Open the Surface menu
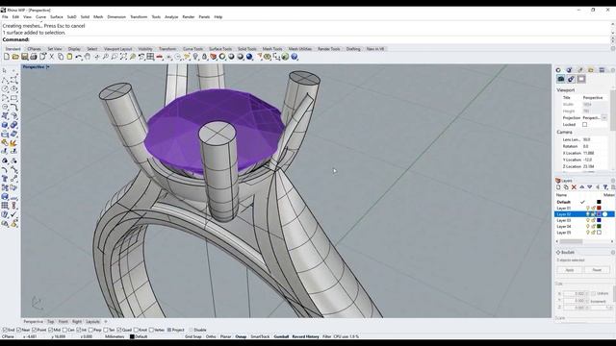 pos(57,17)
